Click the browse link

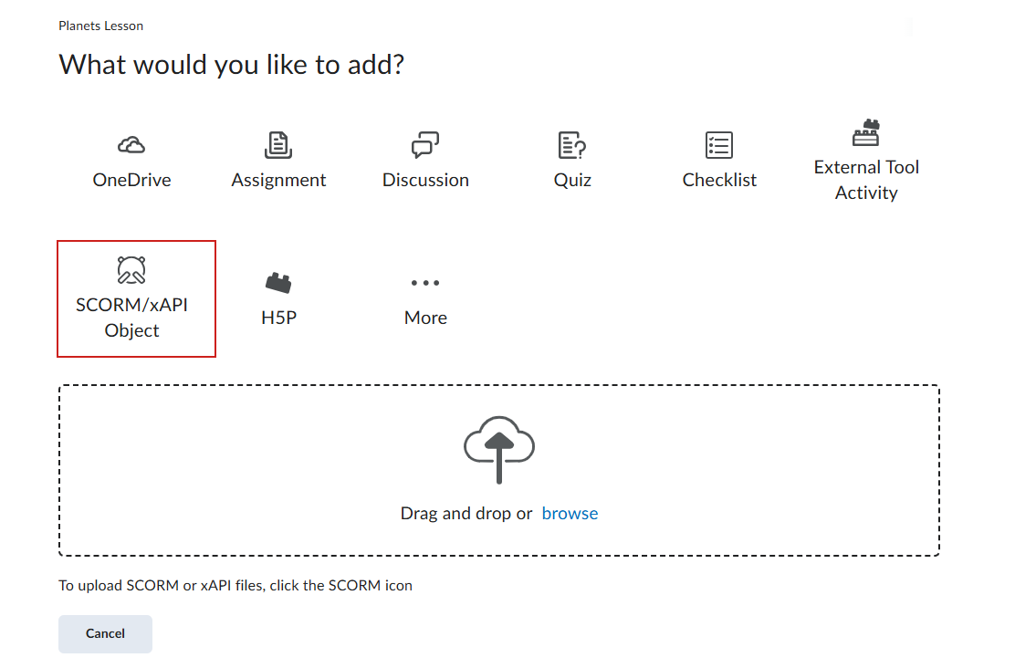pyautogui.click(x=570, y=514)
